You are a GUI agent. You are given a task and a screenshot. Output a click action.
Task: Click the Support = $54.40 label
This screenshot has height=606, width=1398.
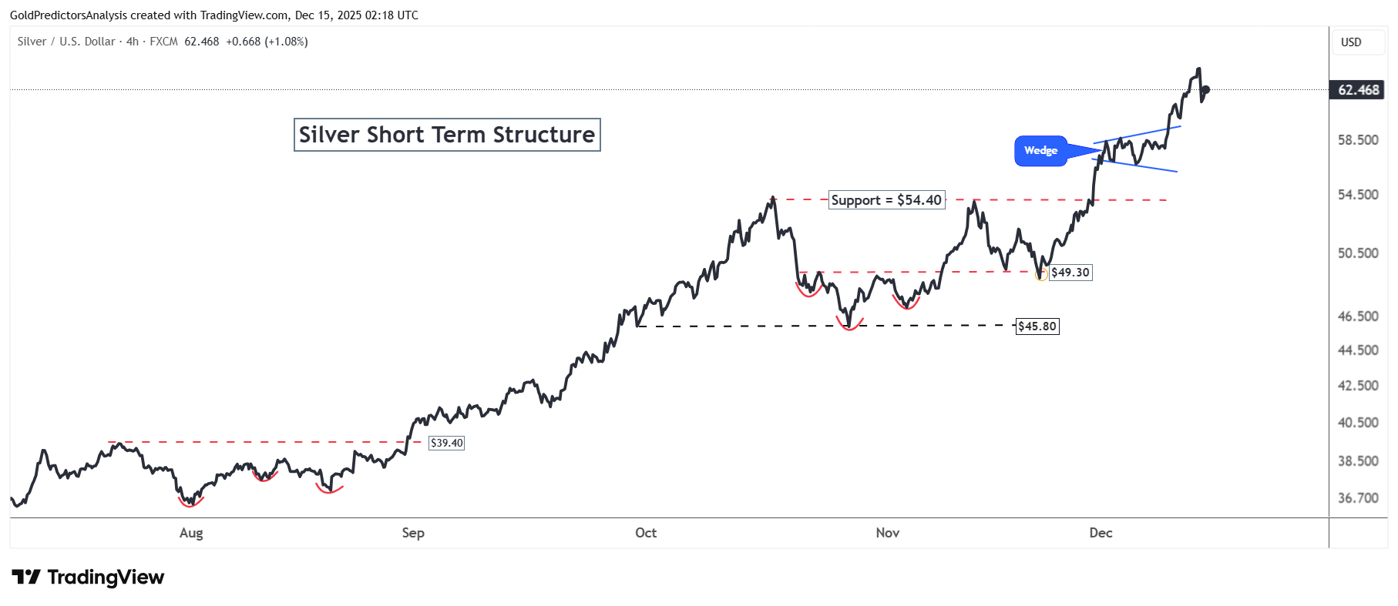pyautogui.click(x=886, y=200)
